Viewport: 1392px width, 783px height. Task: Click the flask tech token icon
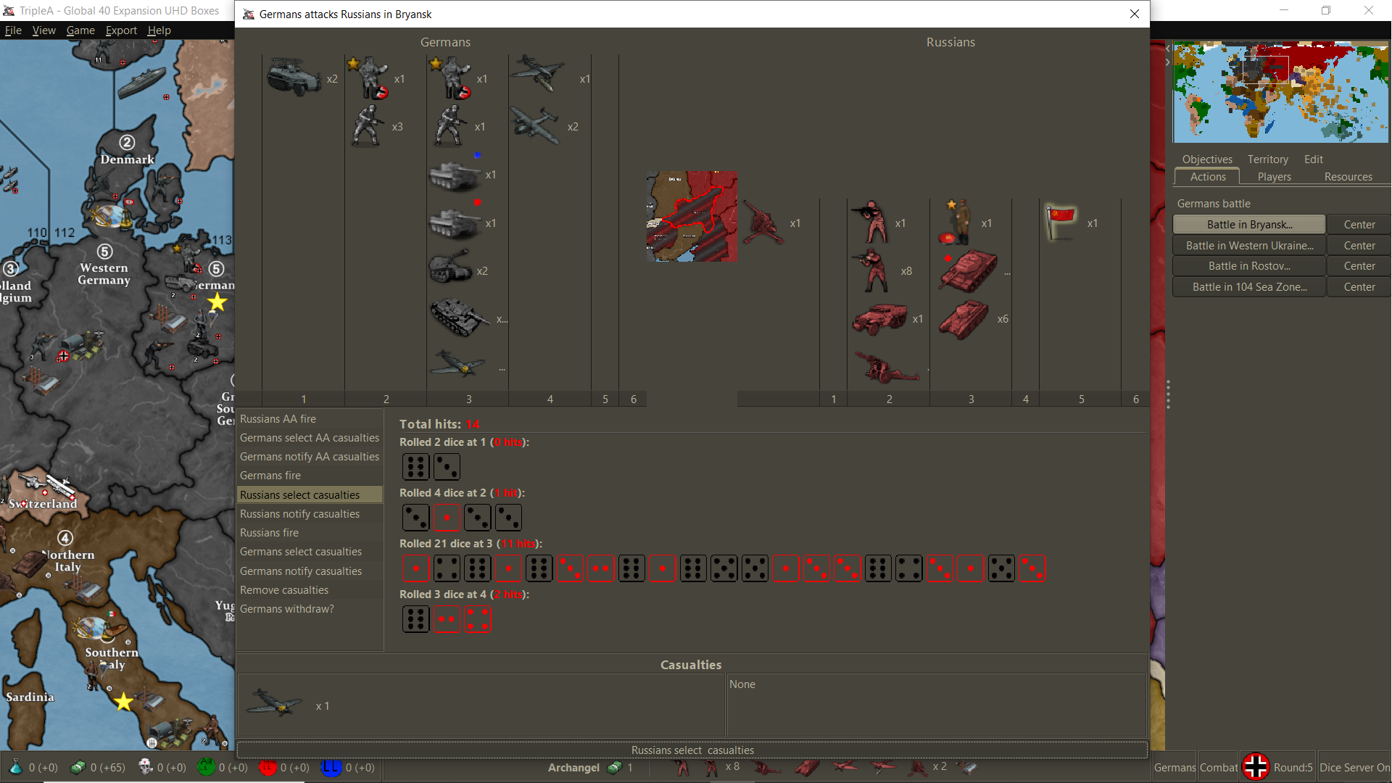15,767
